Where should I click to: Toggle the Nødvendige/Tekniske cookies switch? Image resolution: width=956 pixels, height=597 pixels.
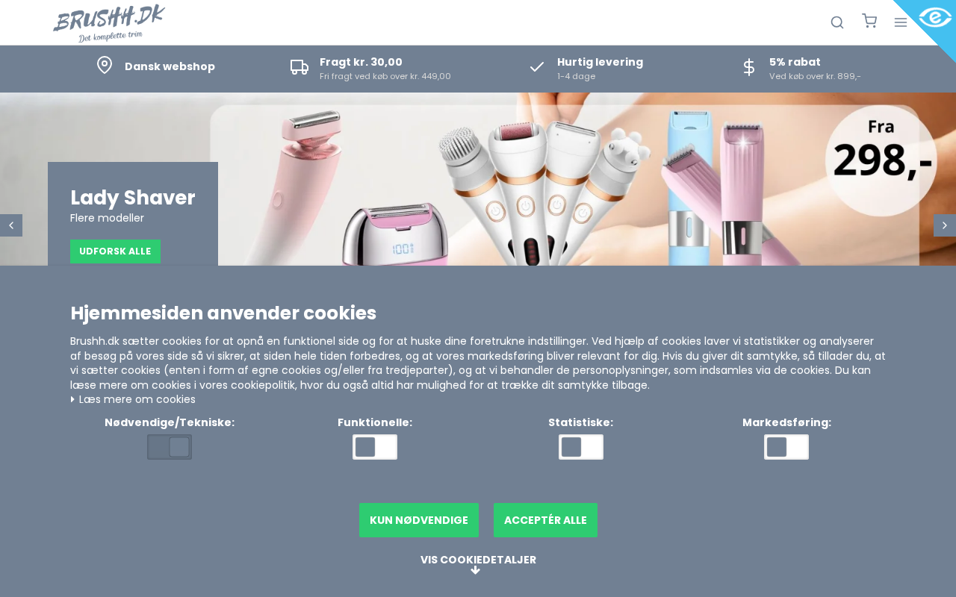click(x=170, y=447)
